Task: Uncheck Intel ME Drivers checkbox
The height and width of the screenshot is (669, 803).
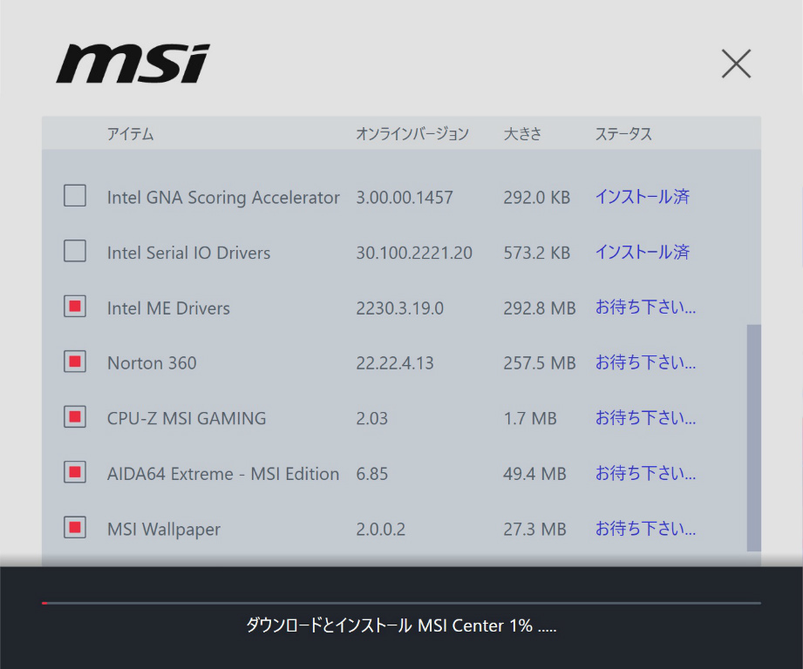Action: [x=75, y=307]
